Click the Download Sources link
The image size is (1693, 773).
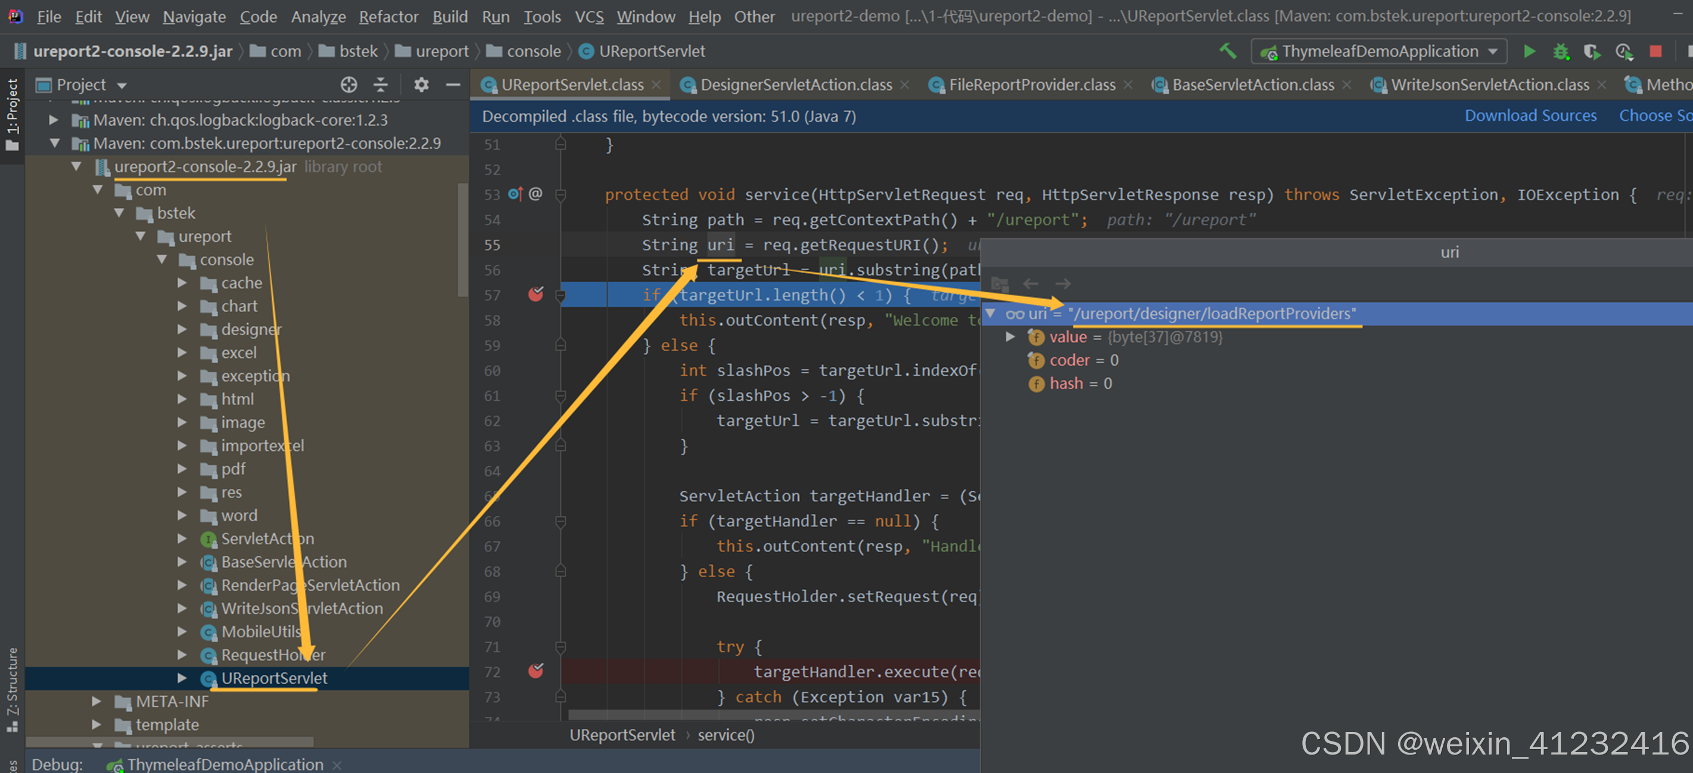pos(1530,116)
